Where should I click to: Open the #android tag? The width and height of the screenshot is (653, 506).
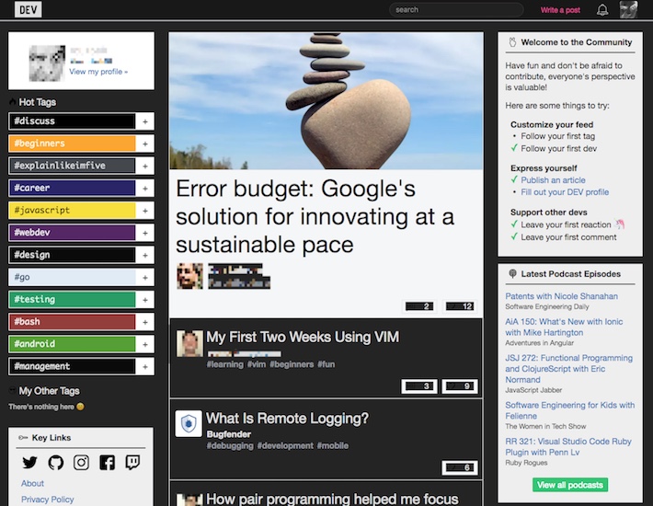coord(72,344)
